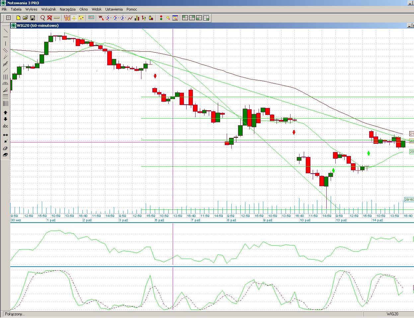This screenshot has width=414, height=318.
Task: Expand the Narzędzia menu
Action: 67,9
